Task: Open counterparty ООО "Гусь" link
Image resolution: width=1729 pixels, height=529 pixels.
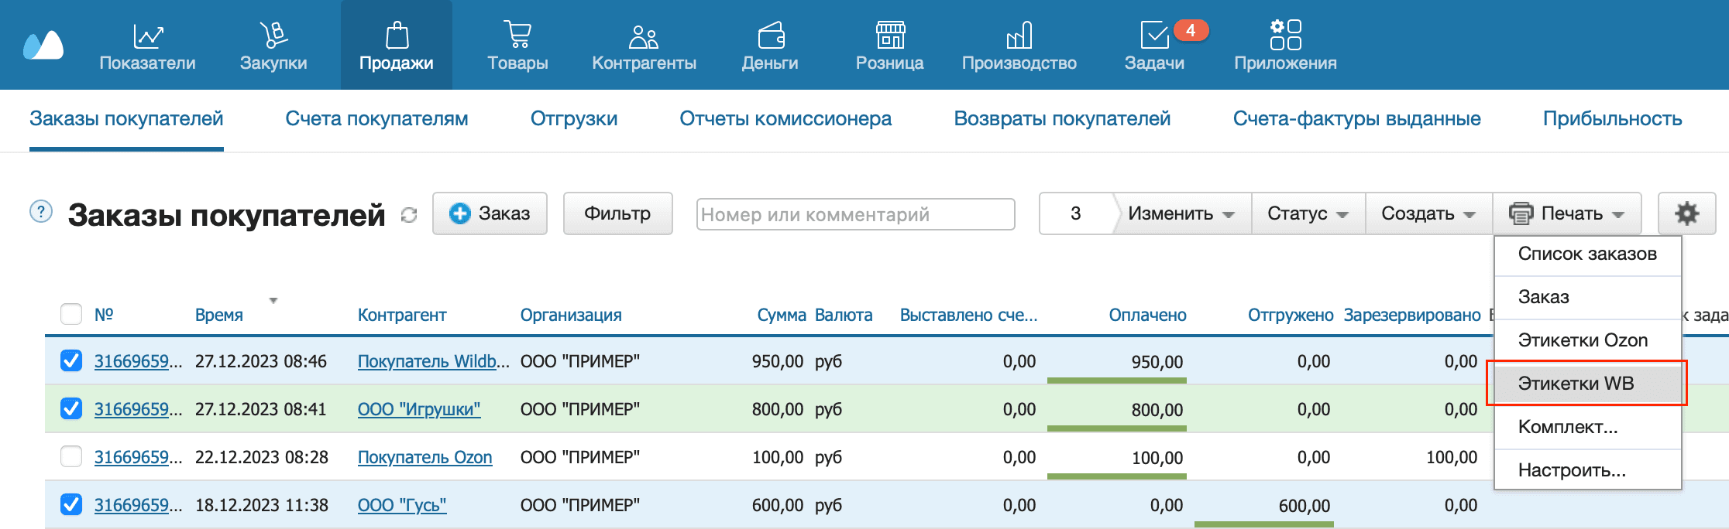Action: [402, 505]
